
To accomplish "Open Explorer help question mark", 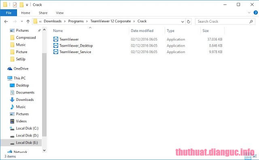I will pos(255,13).
